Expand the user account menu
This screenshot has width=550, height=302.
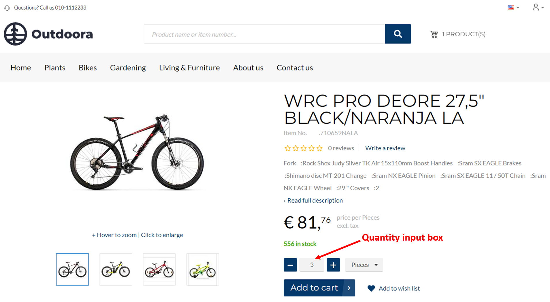(x=538, y=7)
